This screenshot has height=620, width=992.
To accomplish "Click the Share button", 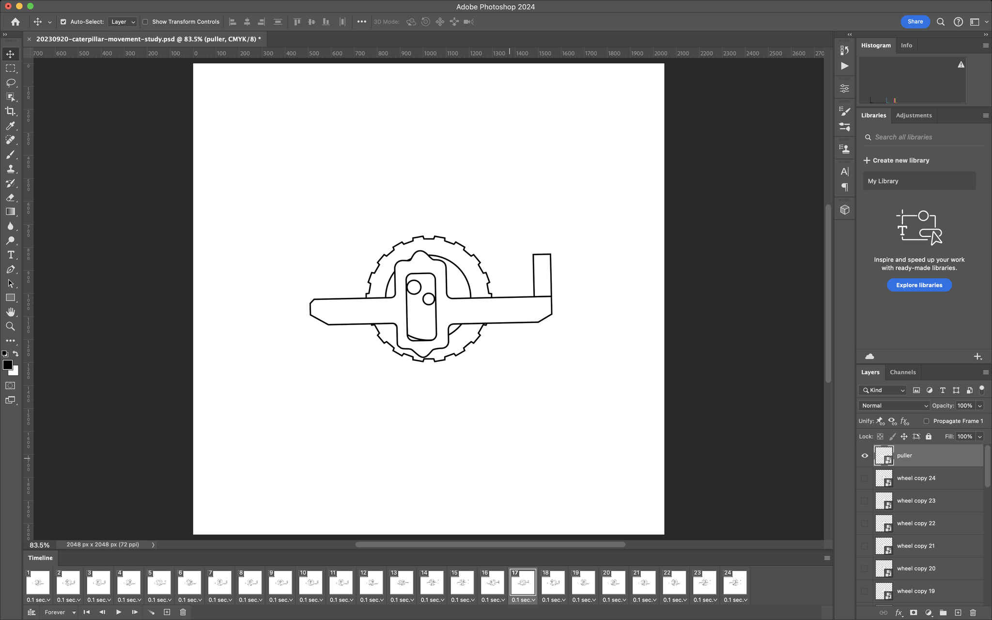I will coord(915,21).
